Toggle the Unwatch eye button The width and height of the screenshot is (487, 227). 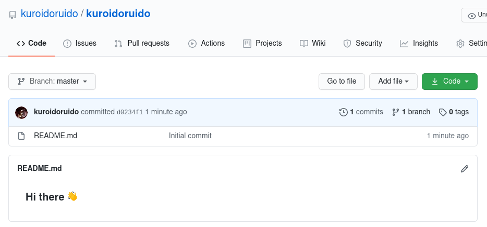473,16
